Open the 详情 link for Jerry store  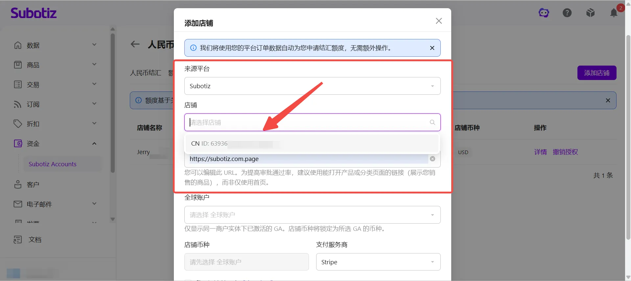(541, 152)
